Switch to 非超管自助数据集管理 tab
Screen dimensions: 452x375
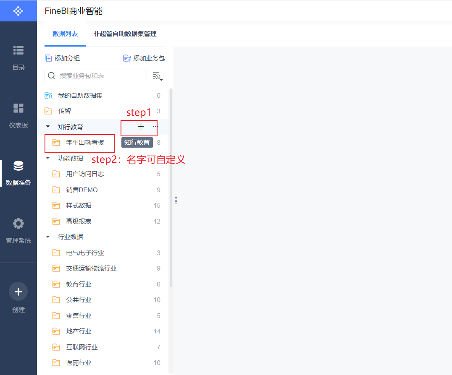[125, 34]
